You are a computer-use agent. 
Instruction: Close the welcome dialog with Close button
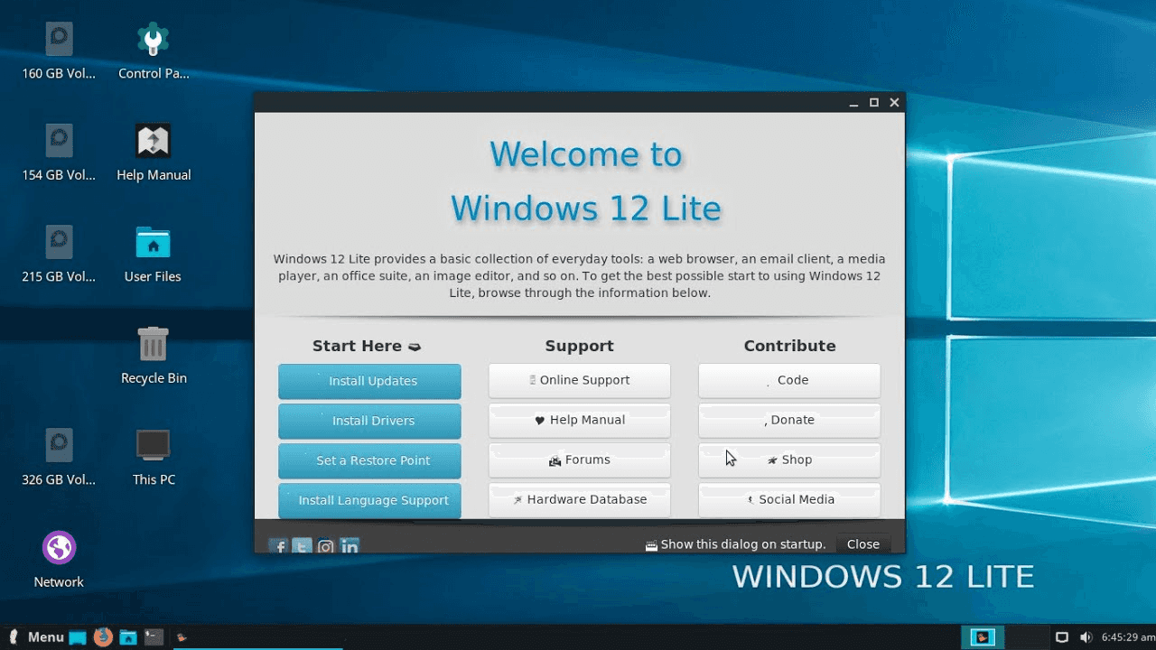[x=863, y=544]
